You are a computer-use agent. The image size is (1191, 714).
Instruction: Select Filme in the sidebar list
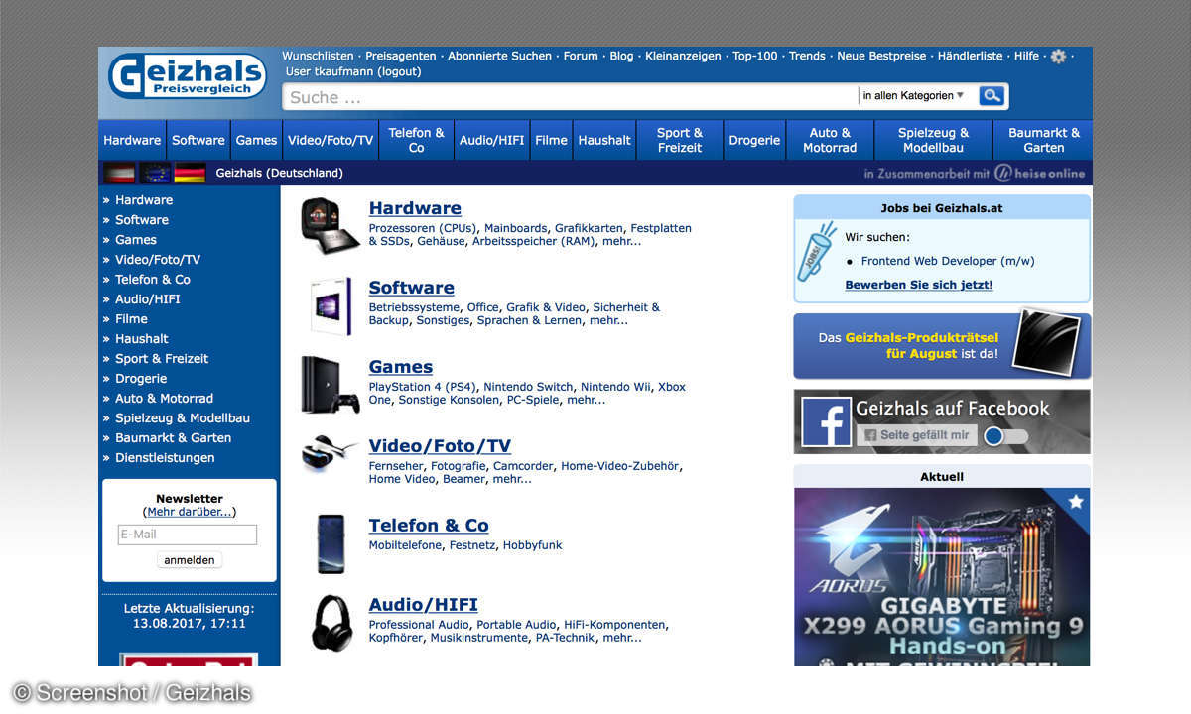coord(131,319)
